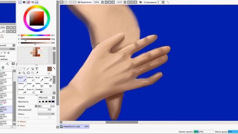Choose the Eyedropper color picker tool

37,73
